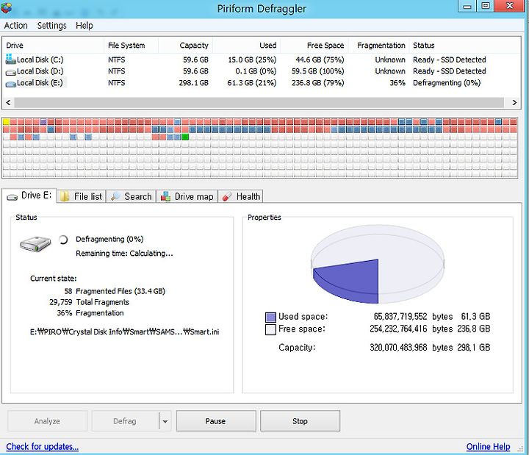The height and width of the screenshot is (455, 529).
Task: Click the left arrow of drive list scrollbar
Action: 8,102
